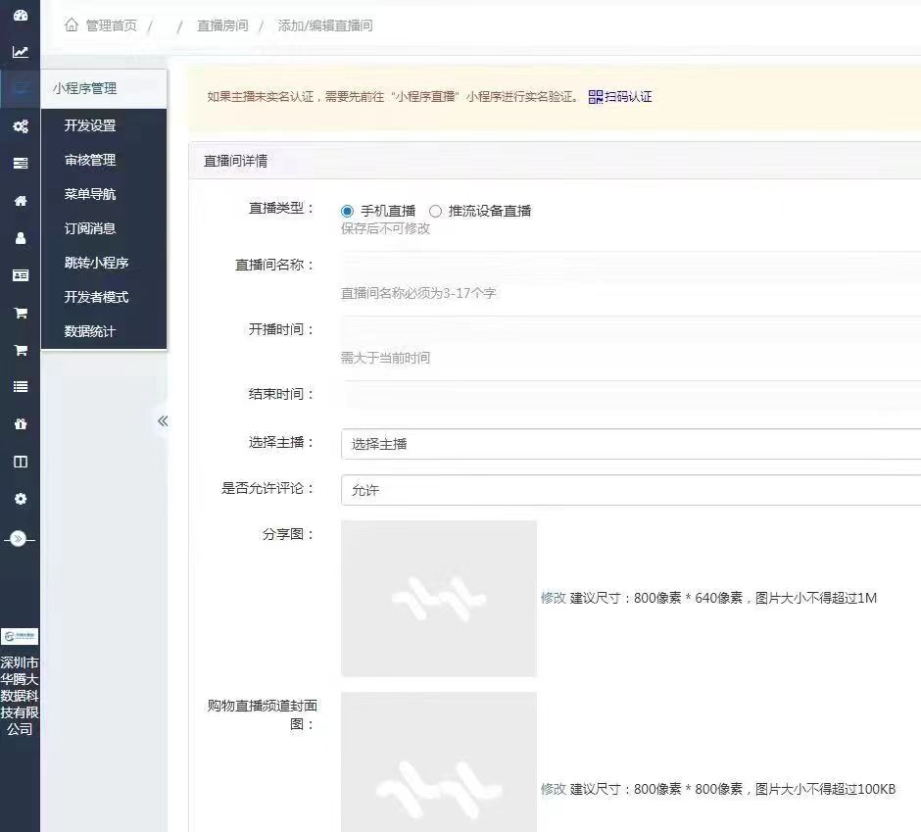
Task: Click 修改 next to the 分享图 image
Action: [553, 598]
